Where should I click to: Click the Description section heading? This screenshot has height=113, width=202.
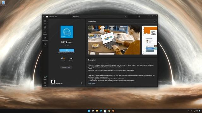(92, 60)
